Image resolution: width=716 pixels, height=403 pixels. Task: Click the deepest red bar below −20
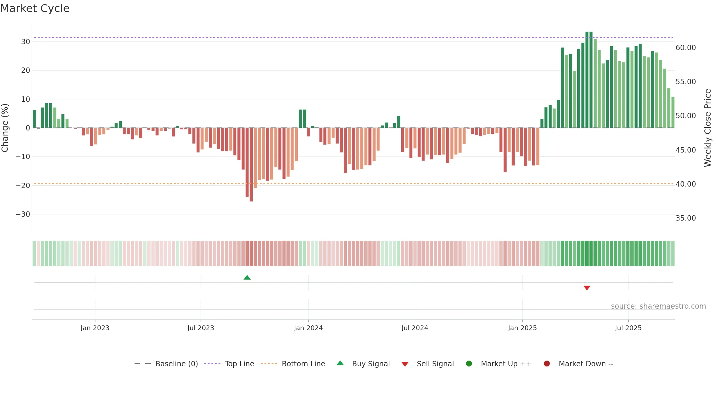pyautogui.click(x=251, y=164)
